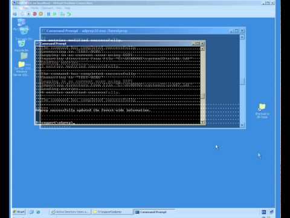Click the Turn Off toolbar icon
Image resolution: width=290 pixels, height=218 pixels.
point(28,14)
